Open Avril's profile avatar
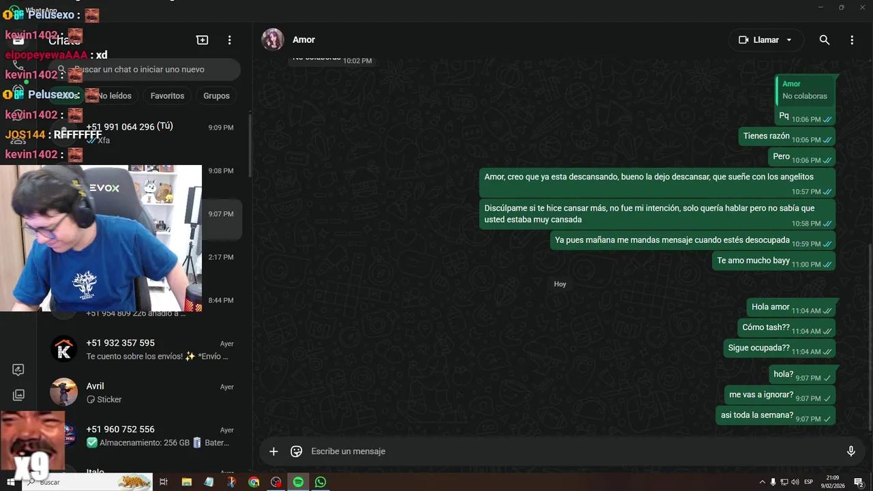Viewport: 873px width, 491px height. pyautogui.click(x=64, y=392)
